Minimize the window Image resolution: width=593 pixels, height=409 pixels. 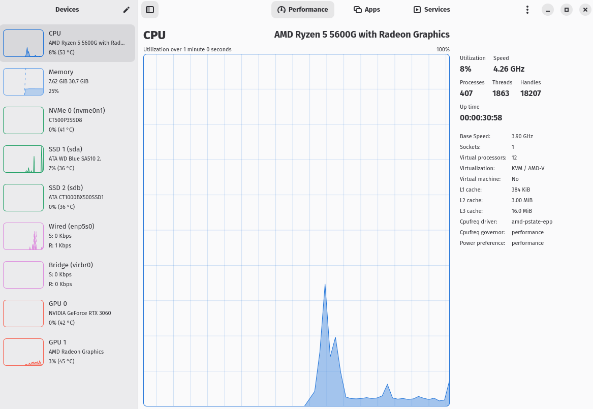(x=548, y=10)
